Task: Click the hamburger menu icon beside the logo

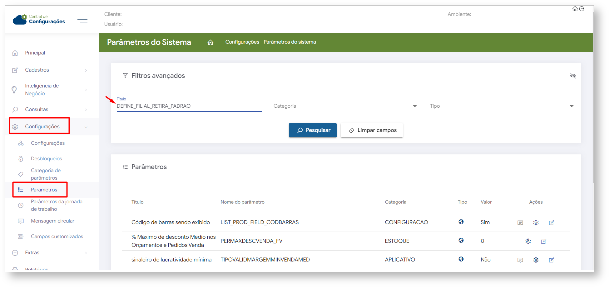Action: pos(82,20)
